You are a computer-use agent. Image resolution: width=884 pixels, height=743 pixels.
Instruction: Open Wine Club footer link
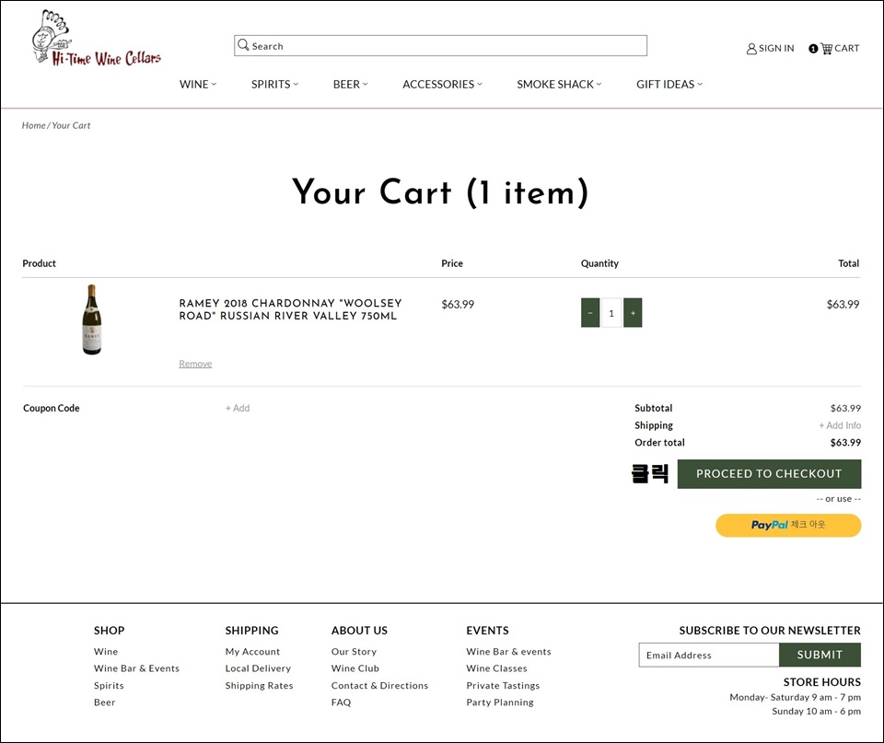pyautogui.click(x=355, y=668)
